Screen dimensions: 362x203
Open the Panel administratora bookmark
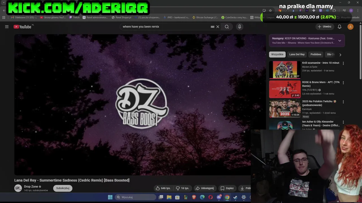pos(95,17)
